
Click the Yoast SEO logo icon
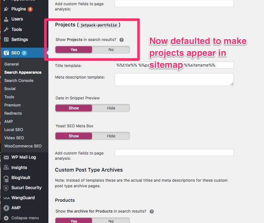[6, 53]
